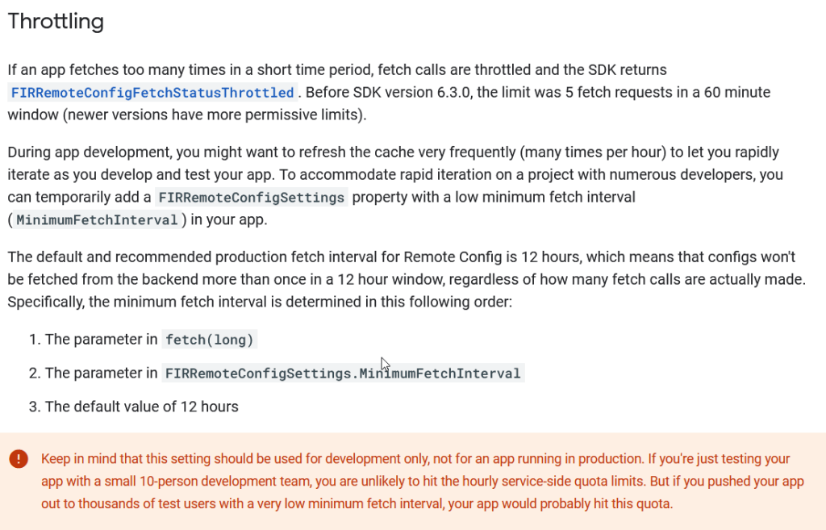
Task: Open the FIRRemoteConfigFetchStatusThrottled reference link
Action: [152, 93]
